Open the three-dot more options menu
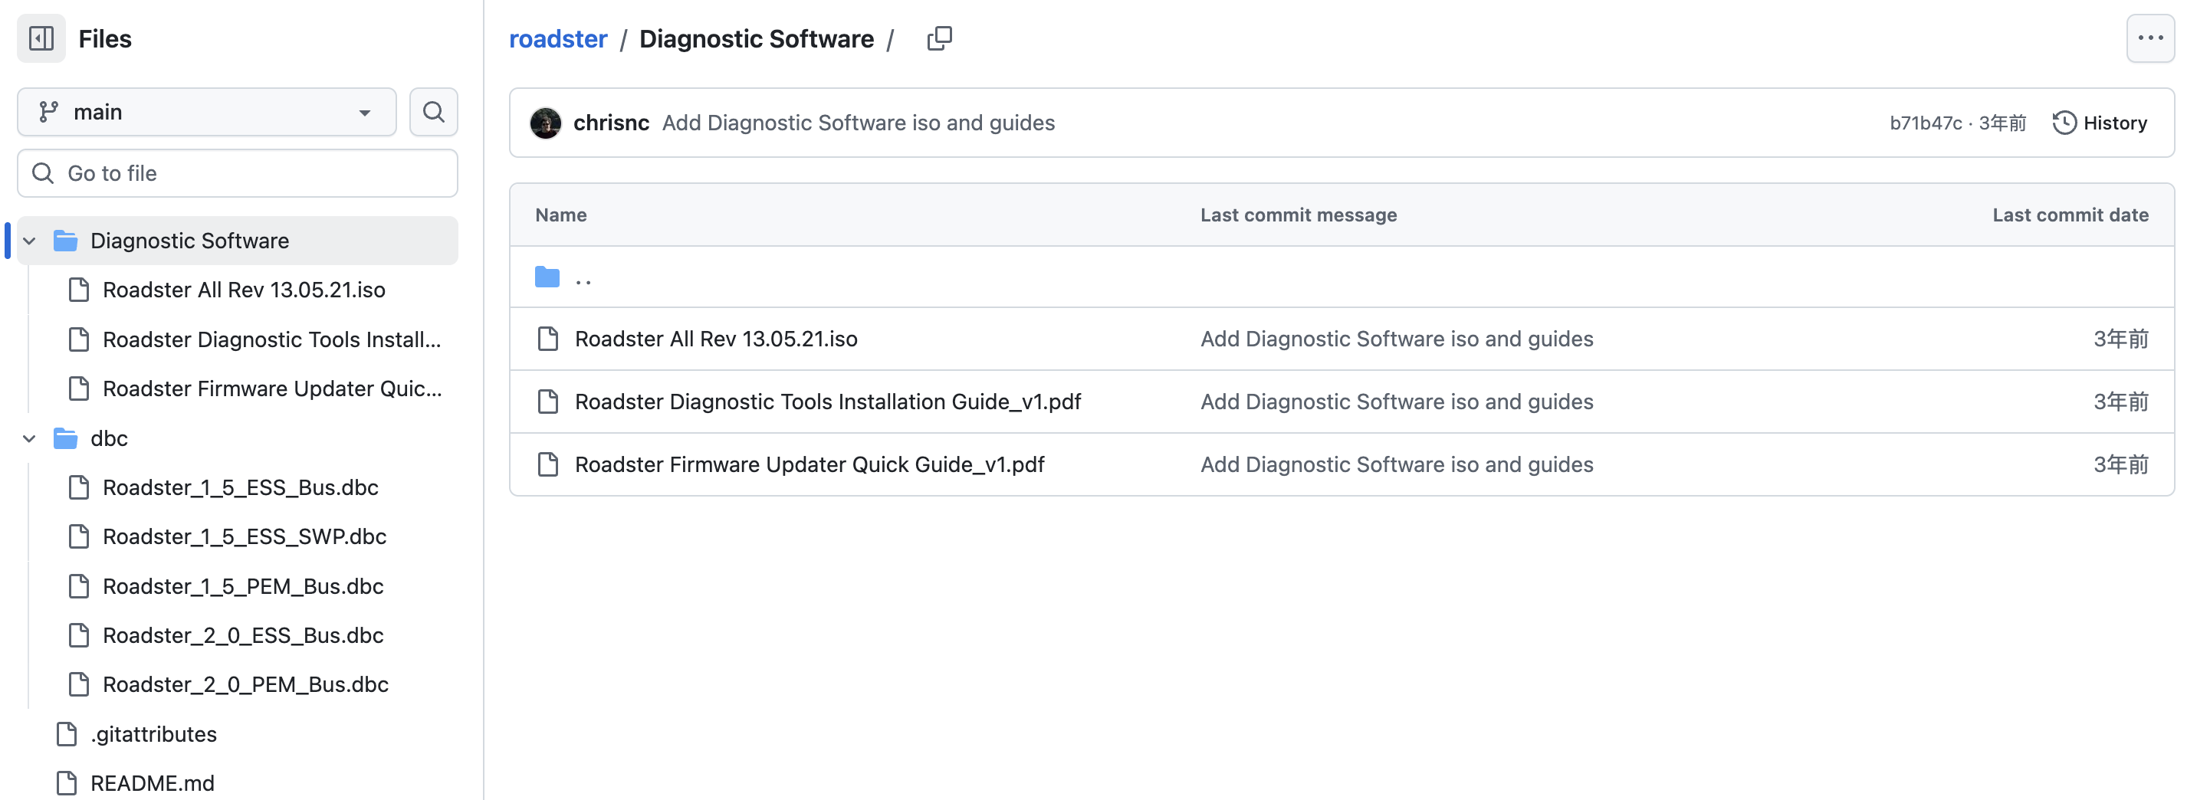 click(x=2150, y=38)
